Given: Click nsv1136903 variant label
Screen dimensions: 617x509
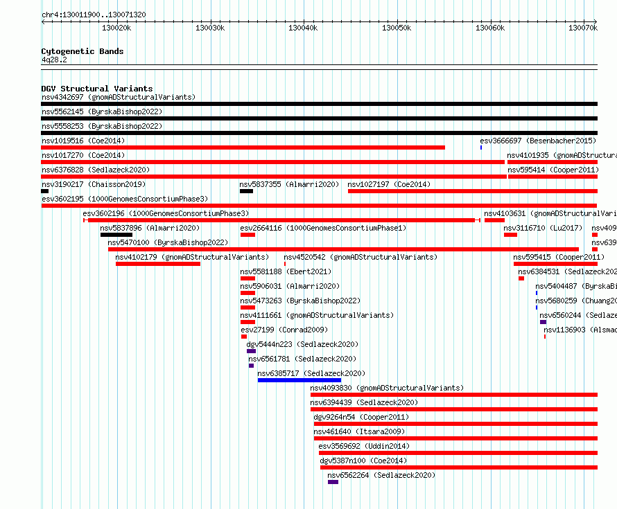Looking at the screenshot, I should point(580,330).
